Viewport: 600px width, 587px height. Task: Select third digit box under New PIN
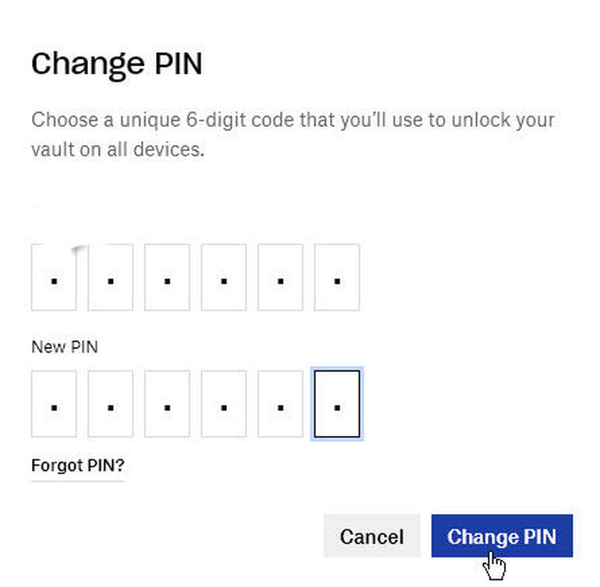click(x=167, y=403)
